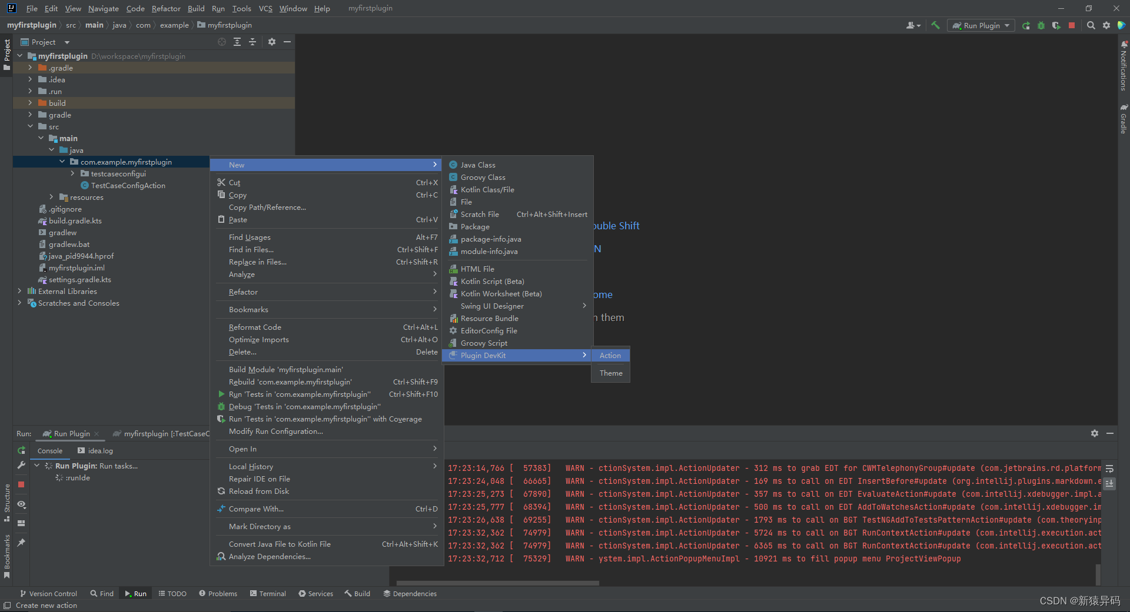Open the Terminal tool window
Image resolution: width=1130 pixels, height=612 pixels.
pyautogui.click(x=268, y=594)
